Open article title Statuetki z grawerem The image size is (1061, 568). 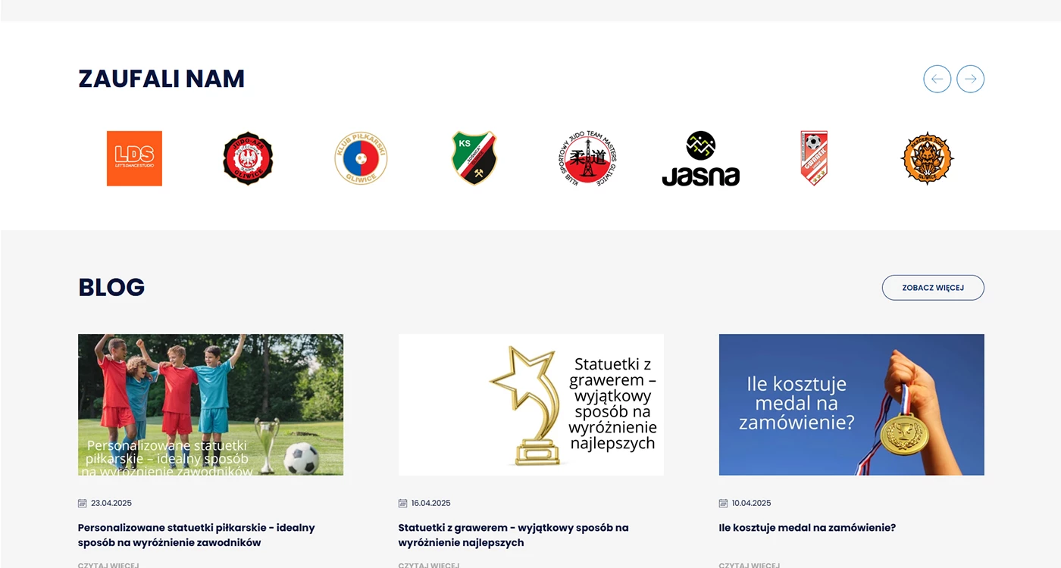point(513,535)
